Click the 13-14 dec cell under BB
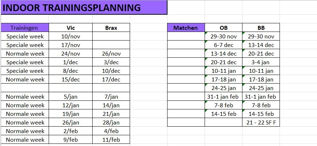This screenshot has width=317, height=146. click(x=261, y=45)
